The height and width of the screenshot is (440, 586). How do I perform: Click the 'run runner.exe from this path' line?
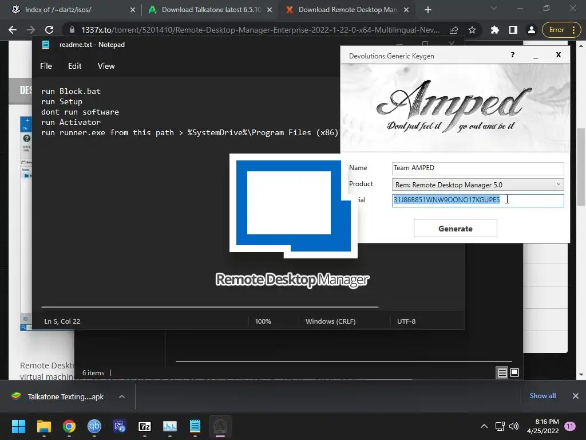(x=190, y=132)
